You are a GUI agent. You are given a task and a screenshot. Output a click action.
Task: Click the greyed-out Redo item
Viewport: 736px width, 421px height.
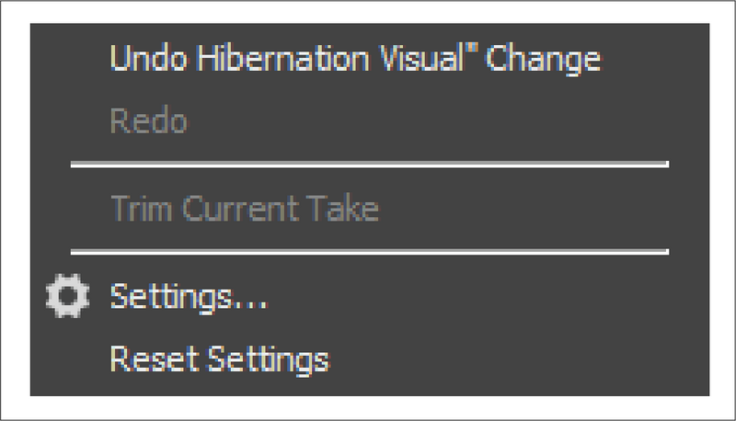point(148,120)
